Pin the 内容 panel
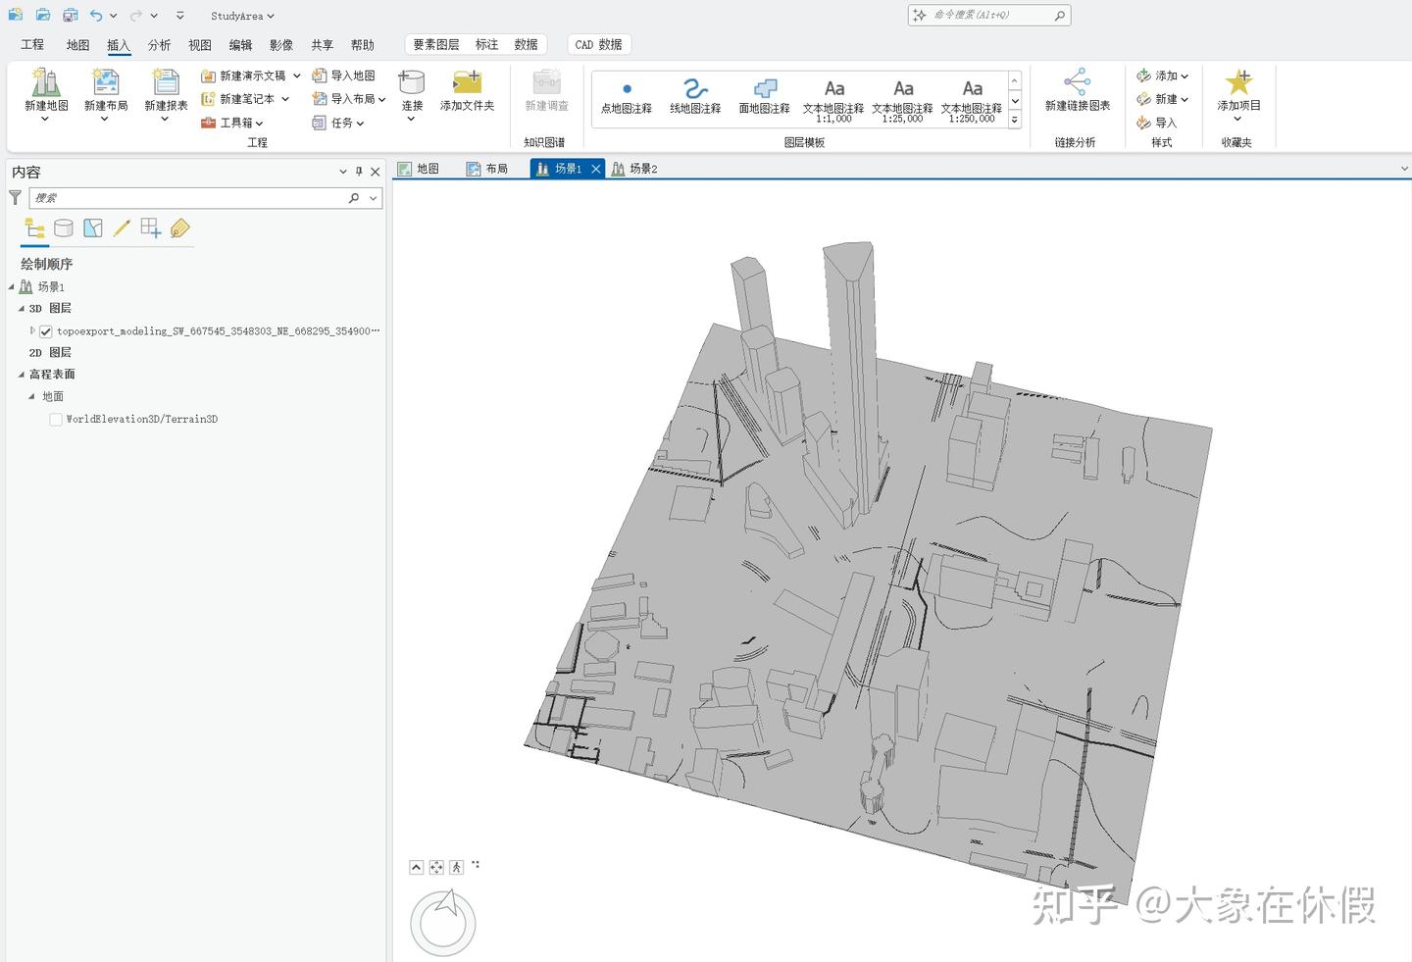 [359, 171]
